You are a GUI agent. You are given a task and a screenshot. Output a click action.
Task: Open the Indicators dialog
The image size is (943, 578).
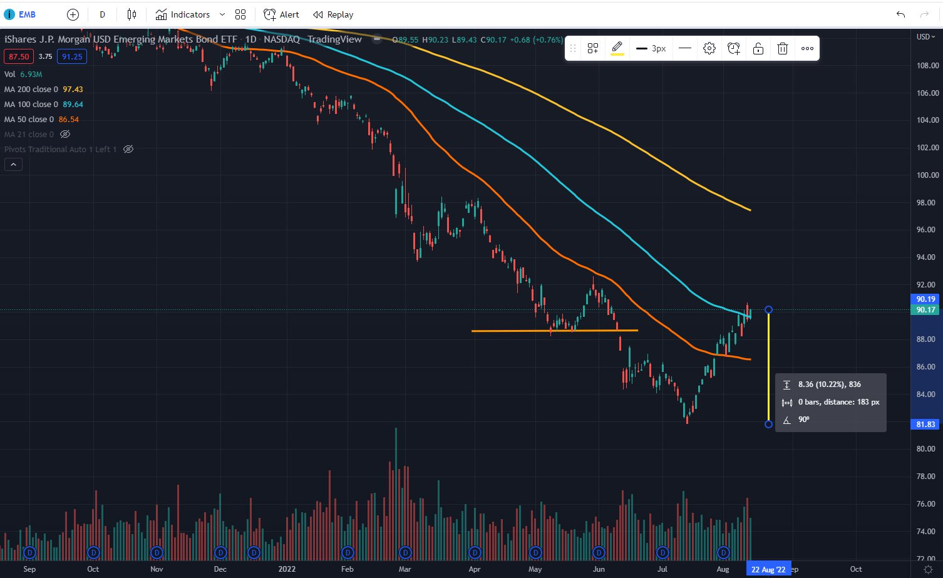tap(183, 14)
